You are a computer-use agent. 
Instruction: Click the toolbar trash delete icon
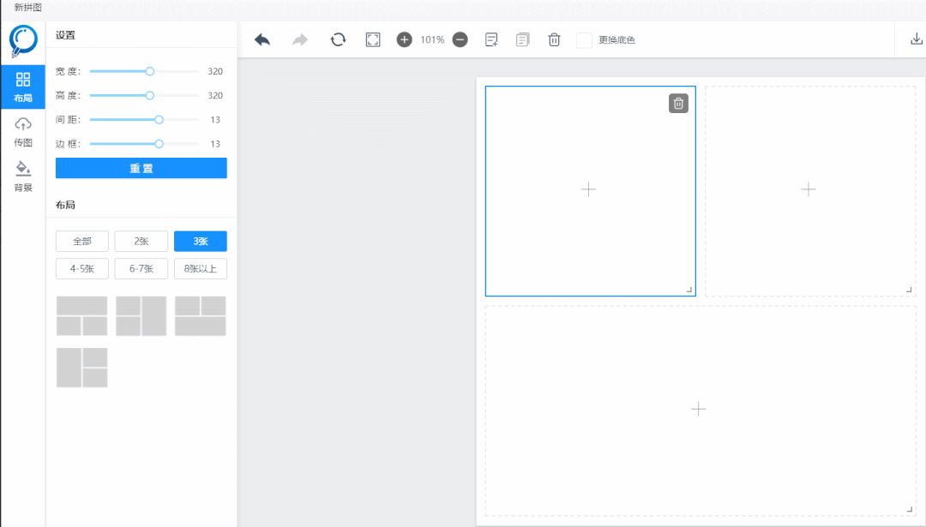[x=555, y=39]
